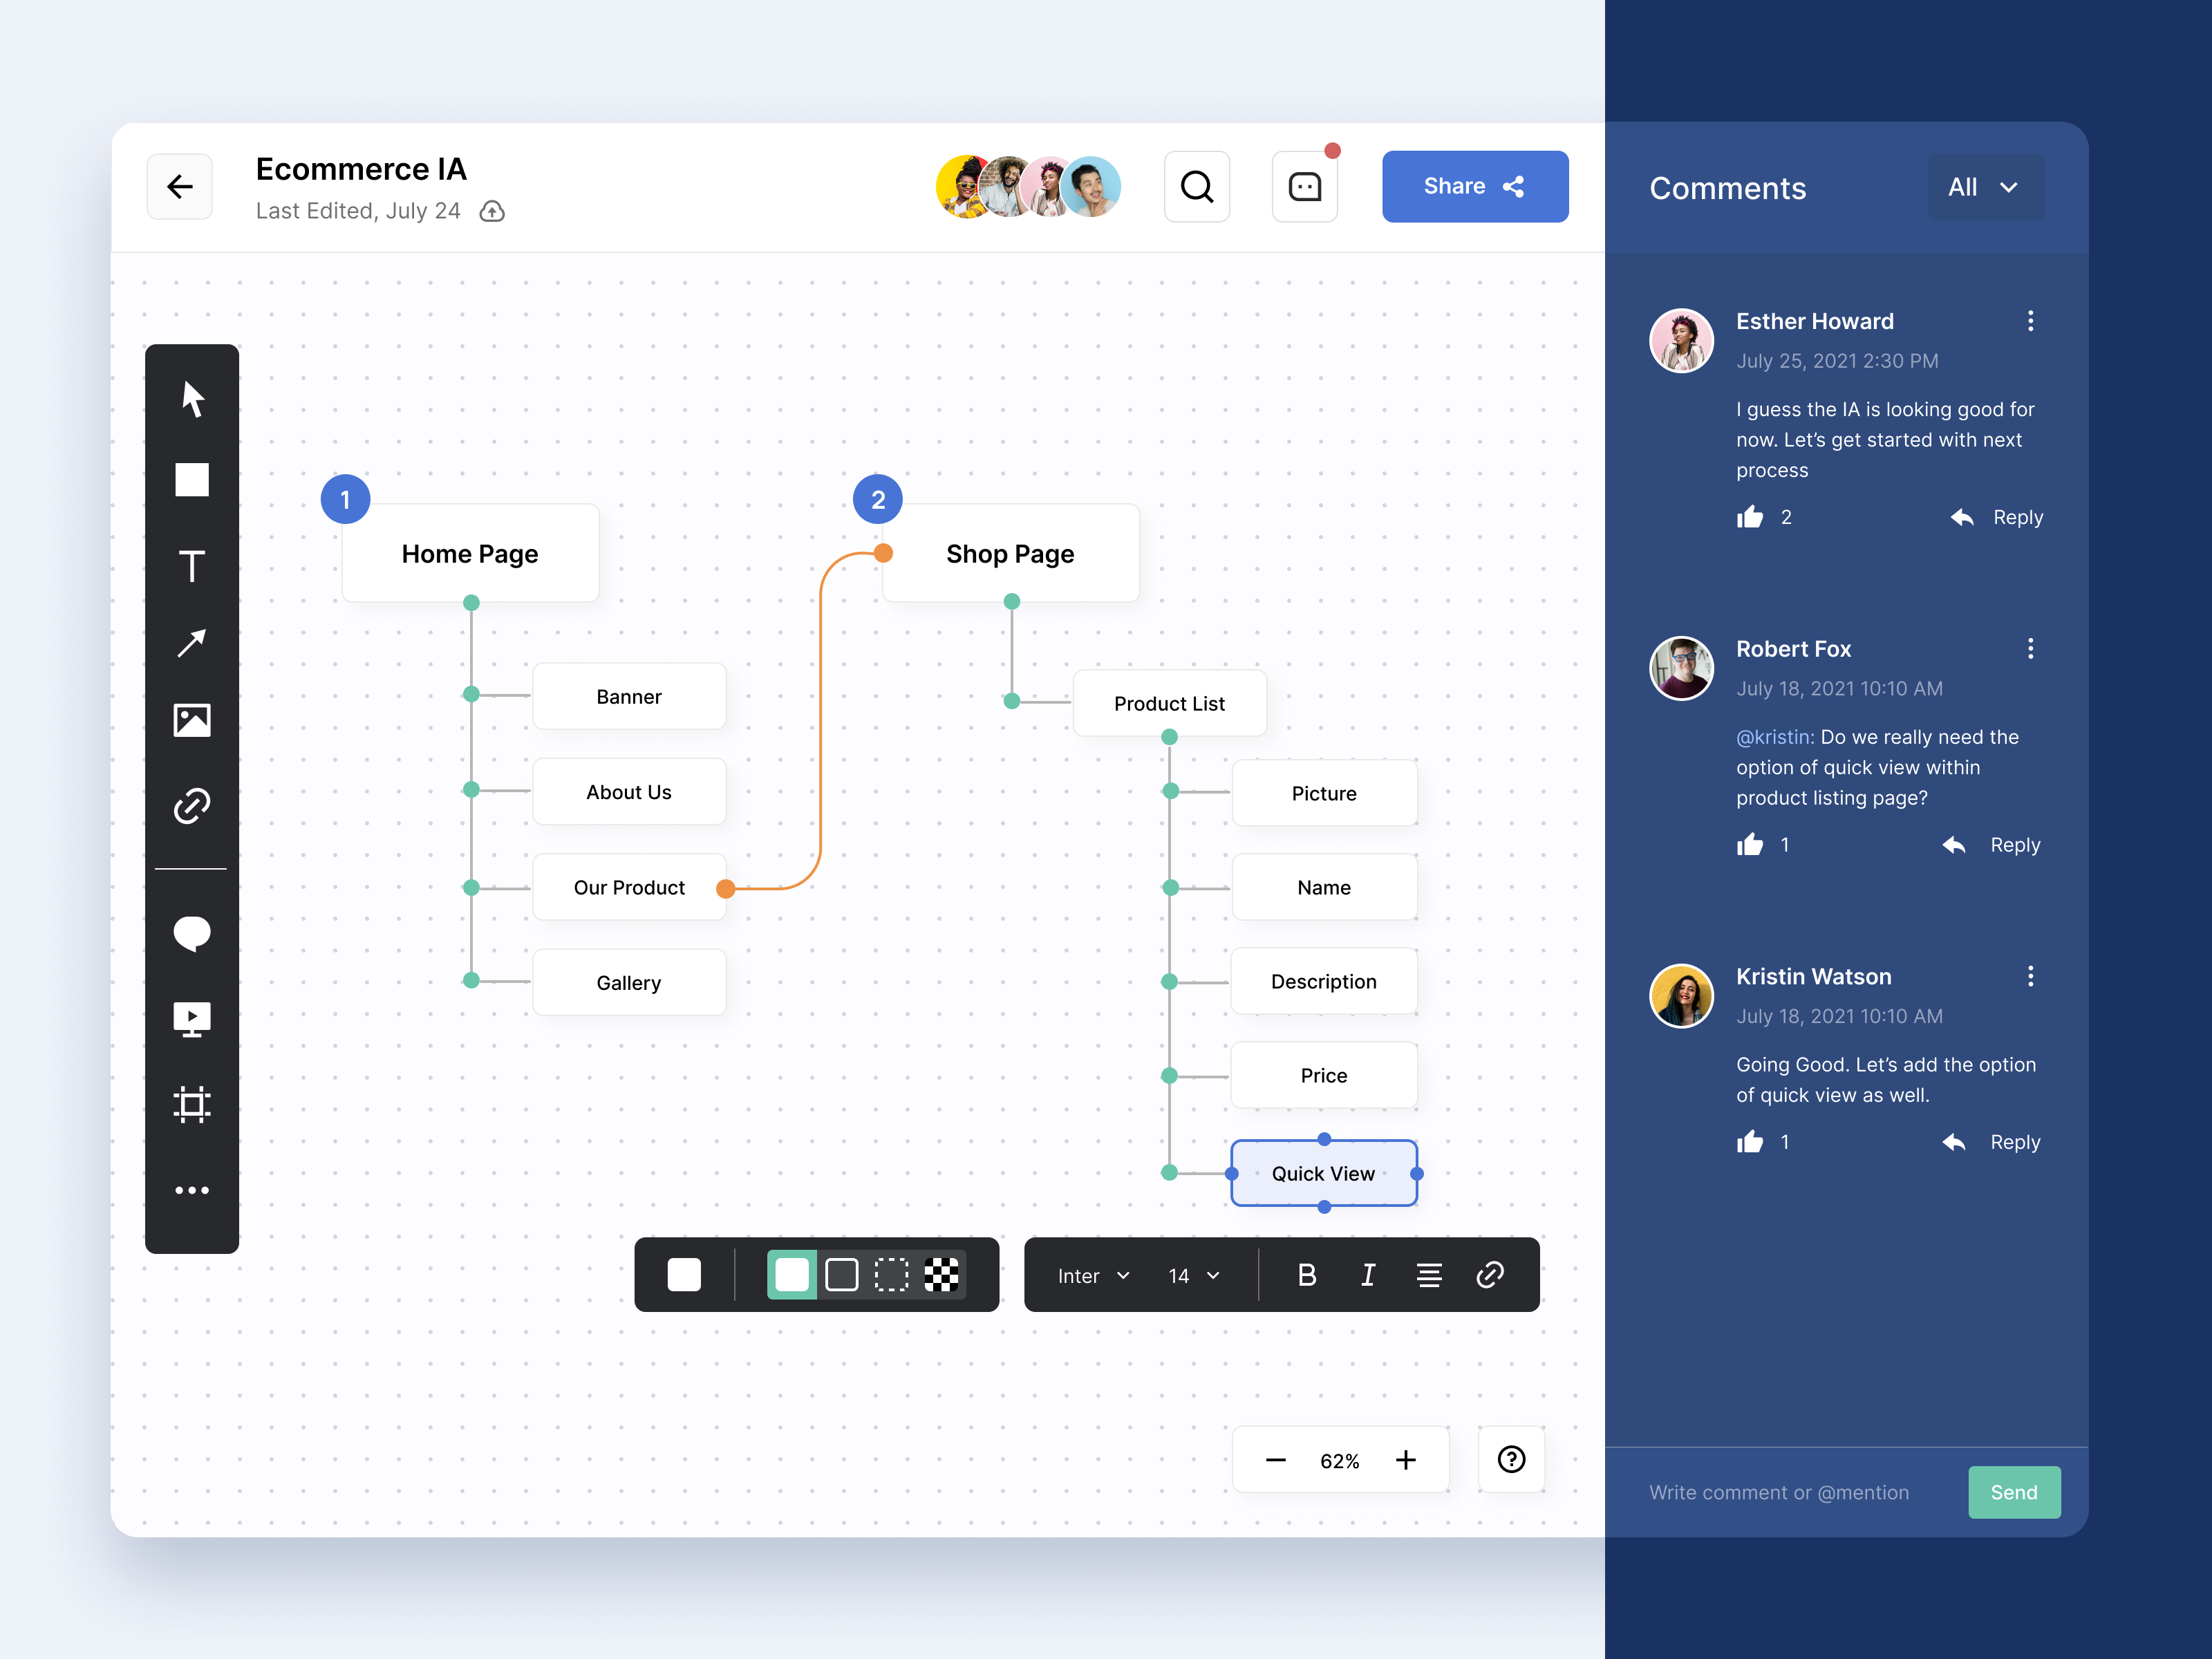This screenshot has height=1659, width=2212.
Task: Like Kristin Watson's comment
Action: (1750, 1141)
